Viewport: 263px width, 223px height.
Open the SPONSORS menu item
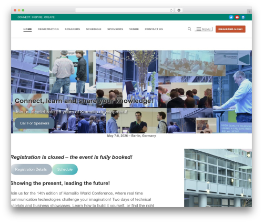(115, 29)
